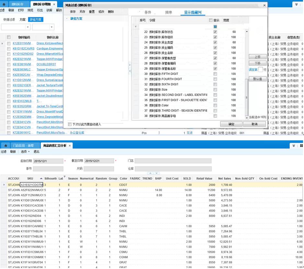
Task: Uncheck 显示 for row 25 货主编码
Action: click(x=215, y=48)
